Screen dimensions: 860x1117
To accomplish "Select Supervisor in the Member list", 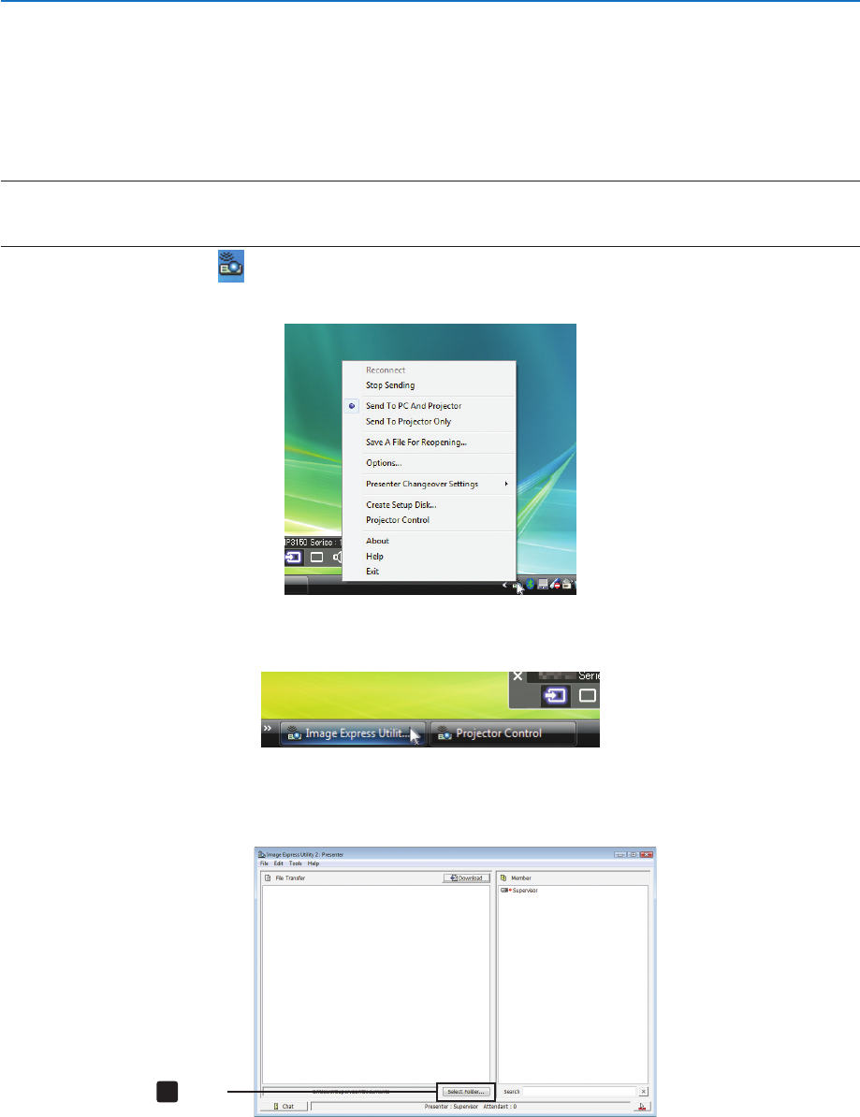I will pyautogui.click(x=519, y=891).
